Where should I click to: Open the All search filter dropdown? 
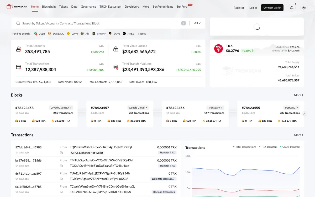point(197,23)
